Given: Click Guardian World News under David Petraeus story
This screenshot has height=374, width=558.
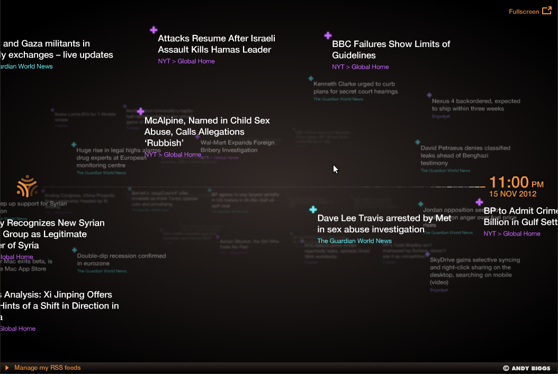Looking at the screenshot, I should (x=445, y=171).
